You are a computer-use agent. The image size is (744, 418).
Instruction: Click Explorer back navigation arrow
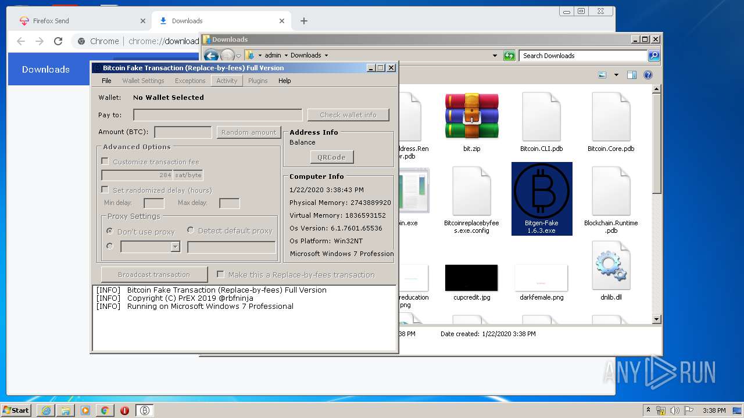(x=211, y=56)
